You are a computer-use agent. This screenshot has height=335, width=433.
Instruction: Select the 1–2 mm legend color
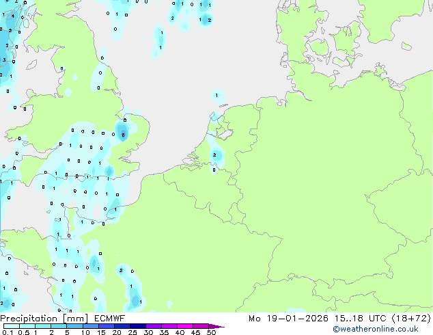[43, 326]
